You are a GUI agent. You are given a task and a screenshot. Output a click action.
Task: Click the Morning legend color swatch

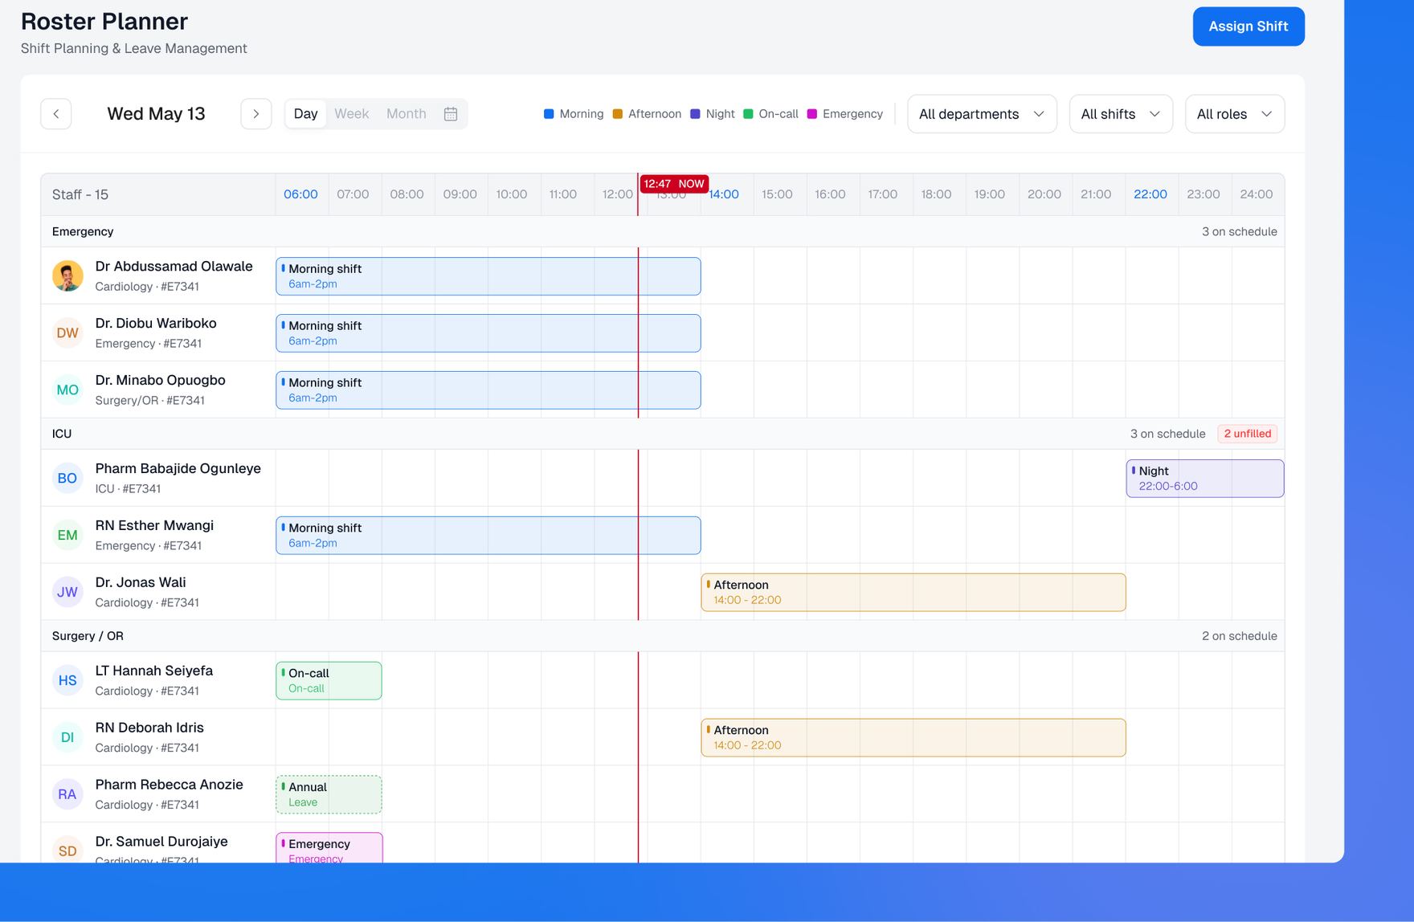549,114
